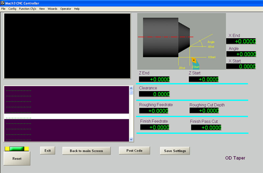Screen dimensions: 263x173
Task: Click the green reset status indicator
Action: pyautogui.click(x=17, y=149)
